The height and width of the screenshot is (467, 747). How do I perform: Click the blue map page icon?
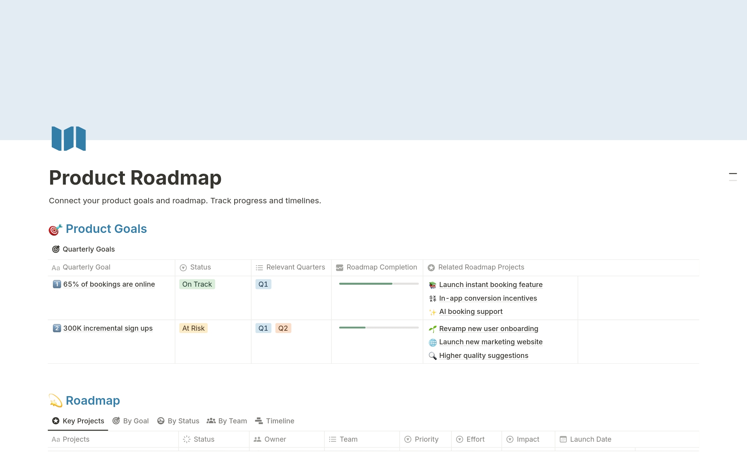pos(68,138)
